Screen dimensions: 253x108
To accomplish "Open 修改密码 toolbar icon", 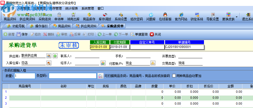I will pyautogui.click(x=136, y=17).
